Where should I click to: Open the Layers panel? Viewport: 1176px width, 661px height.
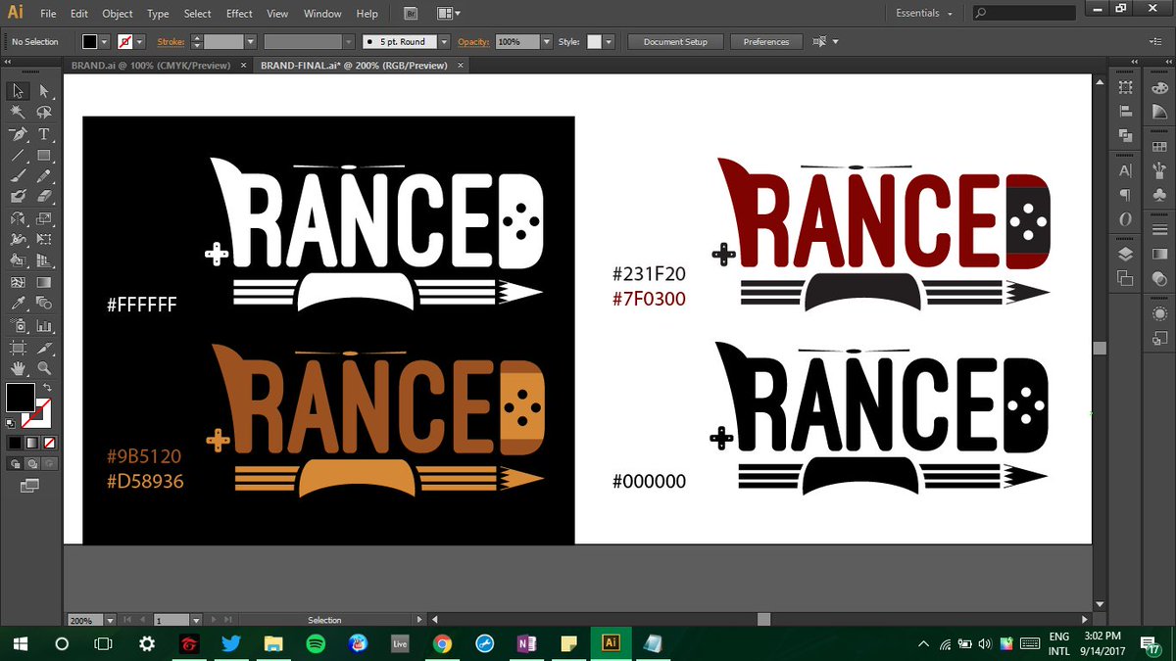click(1125, 254)
